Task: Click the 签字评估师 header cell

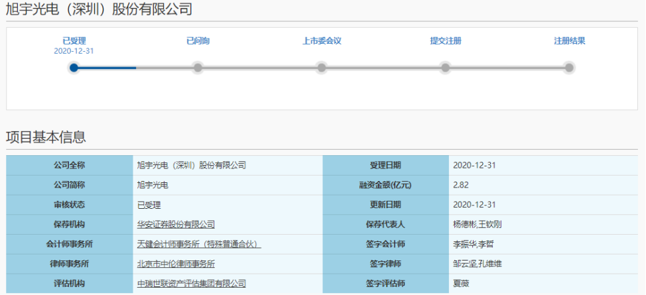Action: tap(385, 284)
